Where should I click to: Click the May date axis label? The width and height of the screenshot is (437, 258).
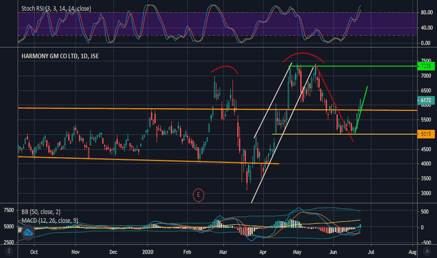coord(297,252)
